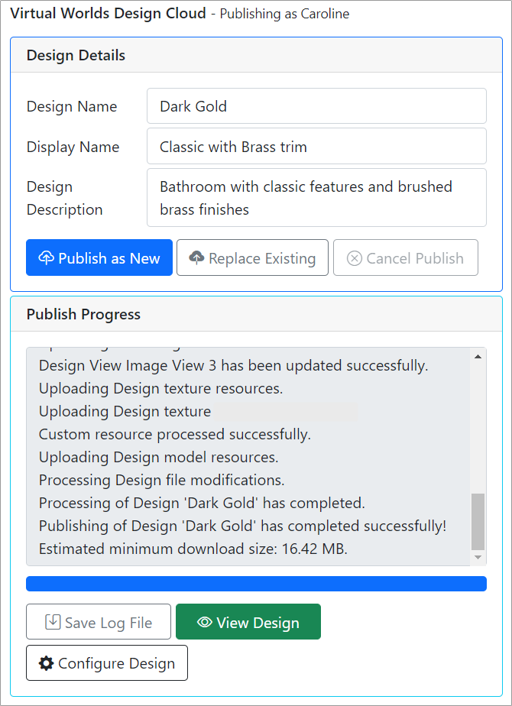512x706 pixels.
Task: Select the 'Uploading Design texture resources.' log line
Action: click(x=160, y=388)
